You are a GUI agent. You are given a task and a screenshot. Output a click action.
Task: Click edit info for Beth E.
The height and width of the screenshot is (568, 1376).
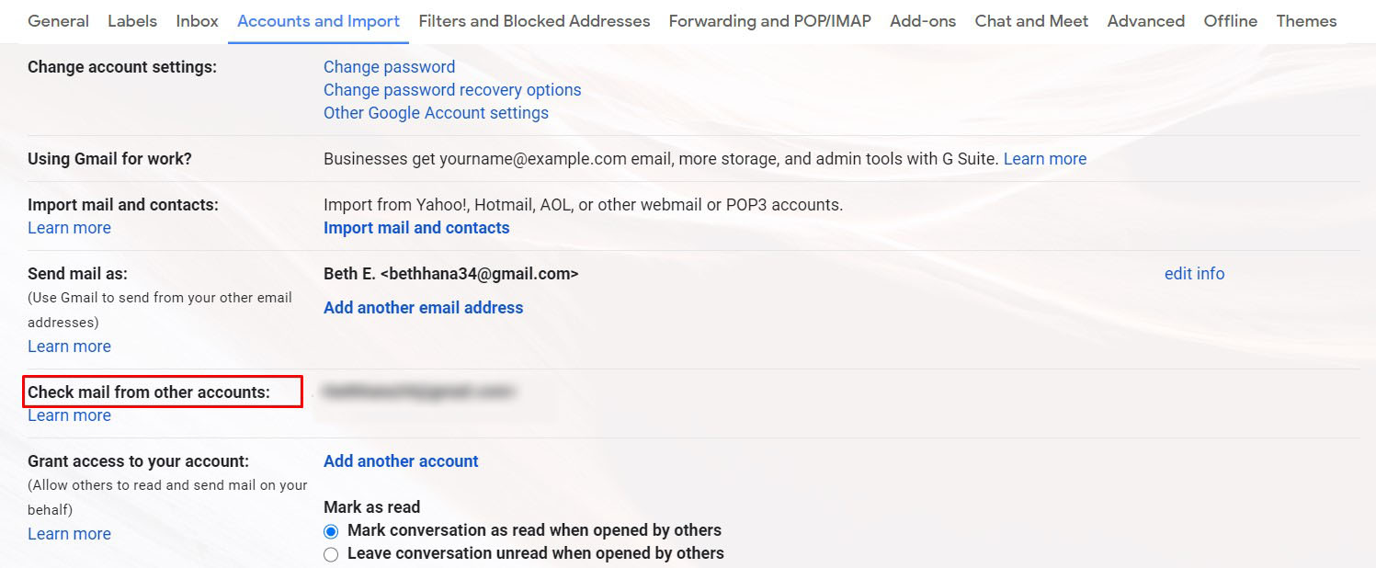[1194, 274]
